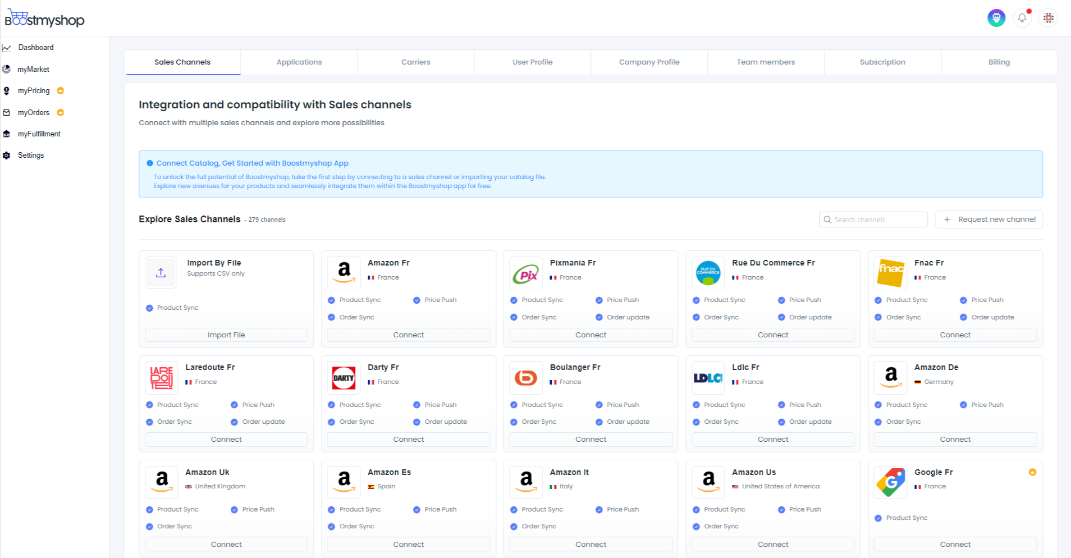Click the myPricing premium badge
Viewport: 1071px width, 558px height.
point(61,91)
